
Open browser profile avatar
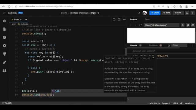[x=187, y=6]
